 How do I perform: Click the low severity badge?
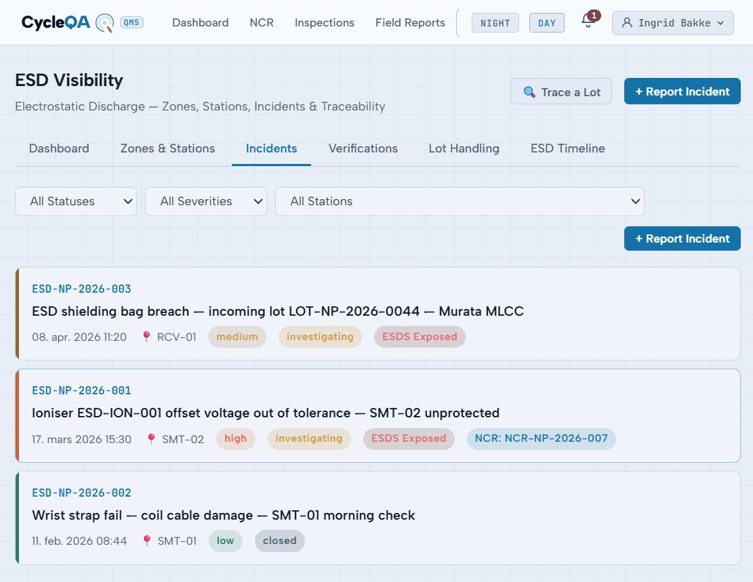pos(225,541)
